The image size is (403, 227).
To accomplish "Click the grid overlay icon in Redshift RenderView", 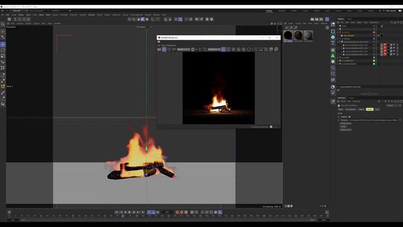I will coord(229,49).
